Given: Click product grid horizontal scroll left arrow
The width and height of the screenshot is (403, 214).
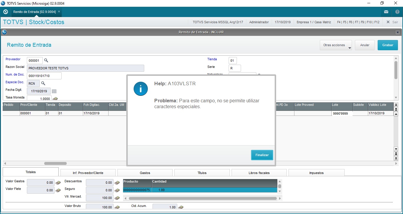Looking at the screenshot, I should pos(125,198).
